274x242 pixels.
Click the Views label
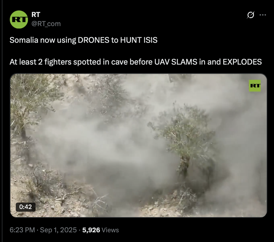coord(110,230)
